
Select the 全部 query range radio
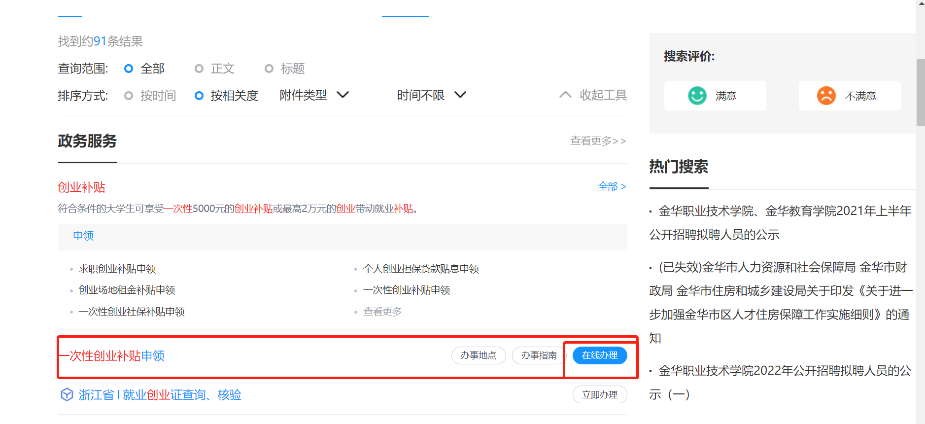coord(129,69)
